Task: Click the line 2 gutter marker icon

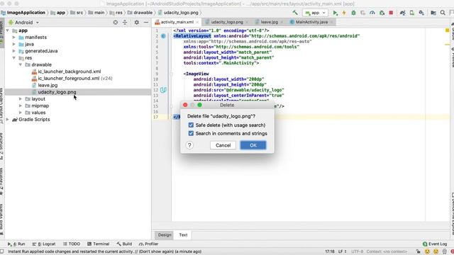Action: (163, 36)
